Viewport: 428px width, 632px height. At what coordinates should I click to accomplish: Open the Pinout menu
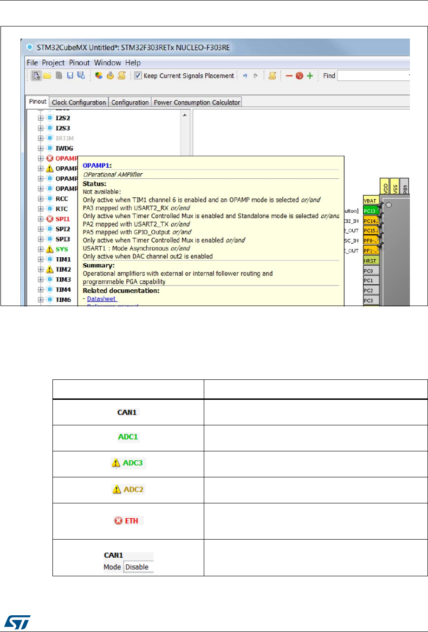tap(79, 63)
